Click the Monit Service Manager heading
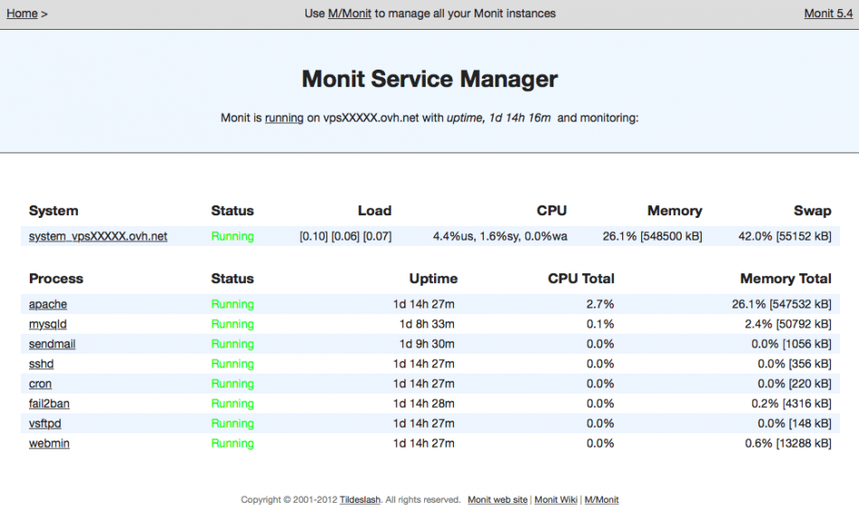Screen dimensions: 859x521 point(429,80)
